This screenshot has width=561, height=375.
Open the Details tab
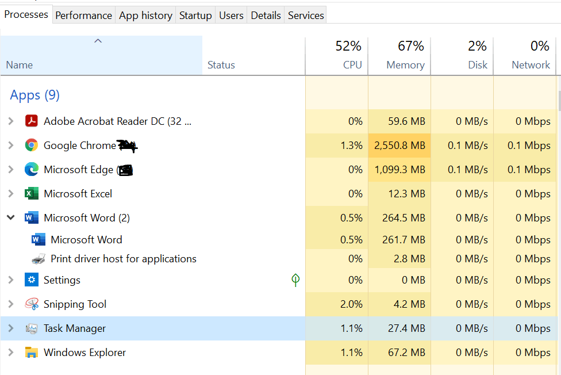[266, 16]
